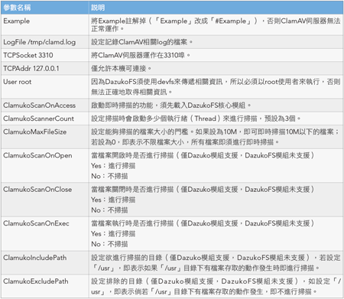The width and height of the screenshot is (344, 299).
Task: Click the description for Example parameter
Action: (x=216, y=24)
